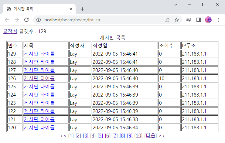Click the 게시판 목록 table caption

[x=112, y=38]
